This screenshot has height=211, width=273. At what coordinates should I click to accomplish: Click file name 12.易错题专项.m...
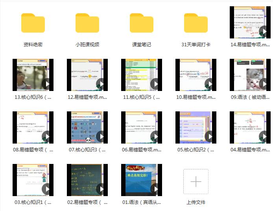[x=87, y=97]
